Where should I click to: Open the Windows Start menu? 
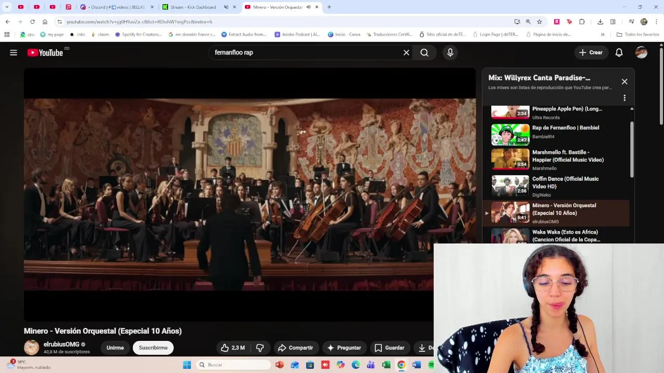point(187,365)
